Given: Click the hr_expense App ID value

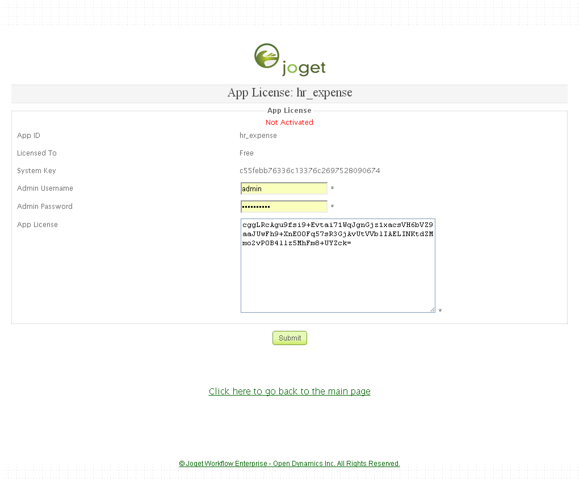Looking at the screenshot, I should pos(258,136).
